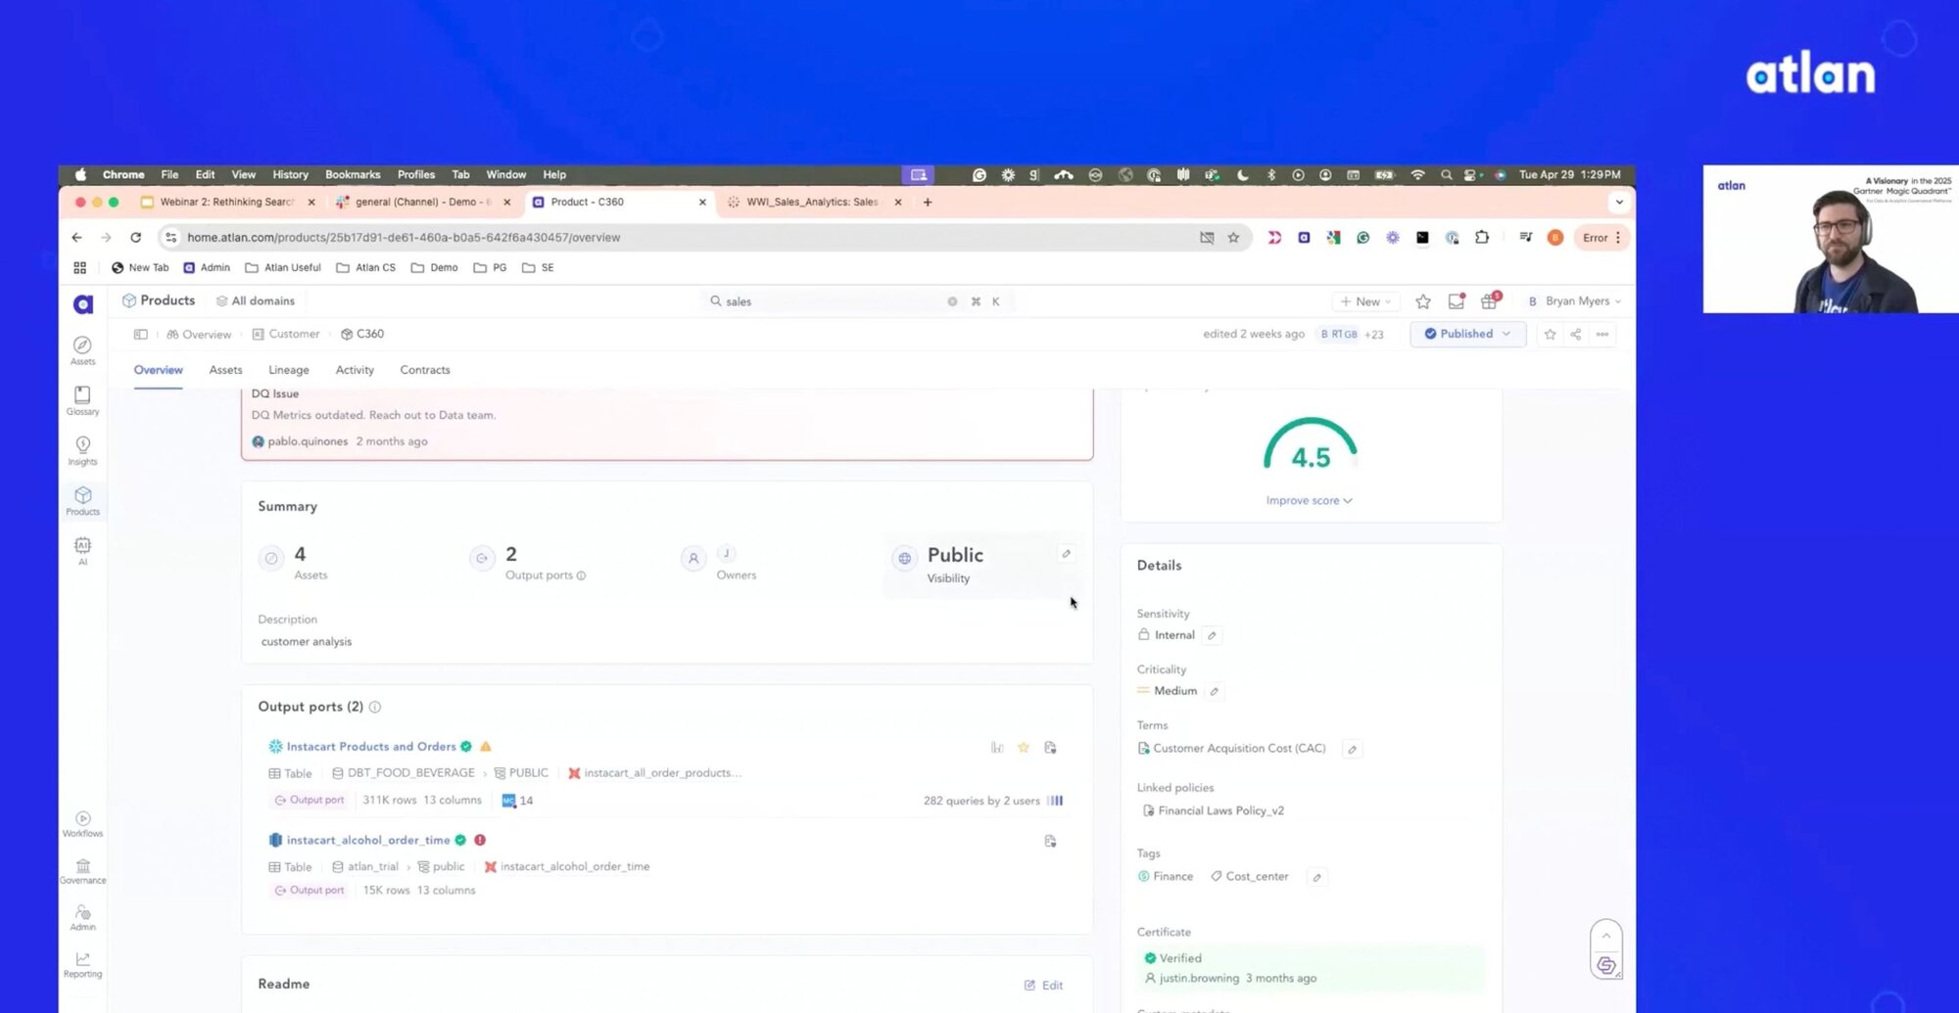Image resolution: width=1959 pixels, height=1013 pixels.
Task: Open Customer Acquisition Cost (CAC) term
Action: 1239,748
